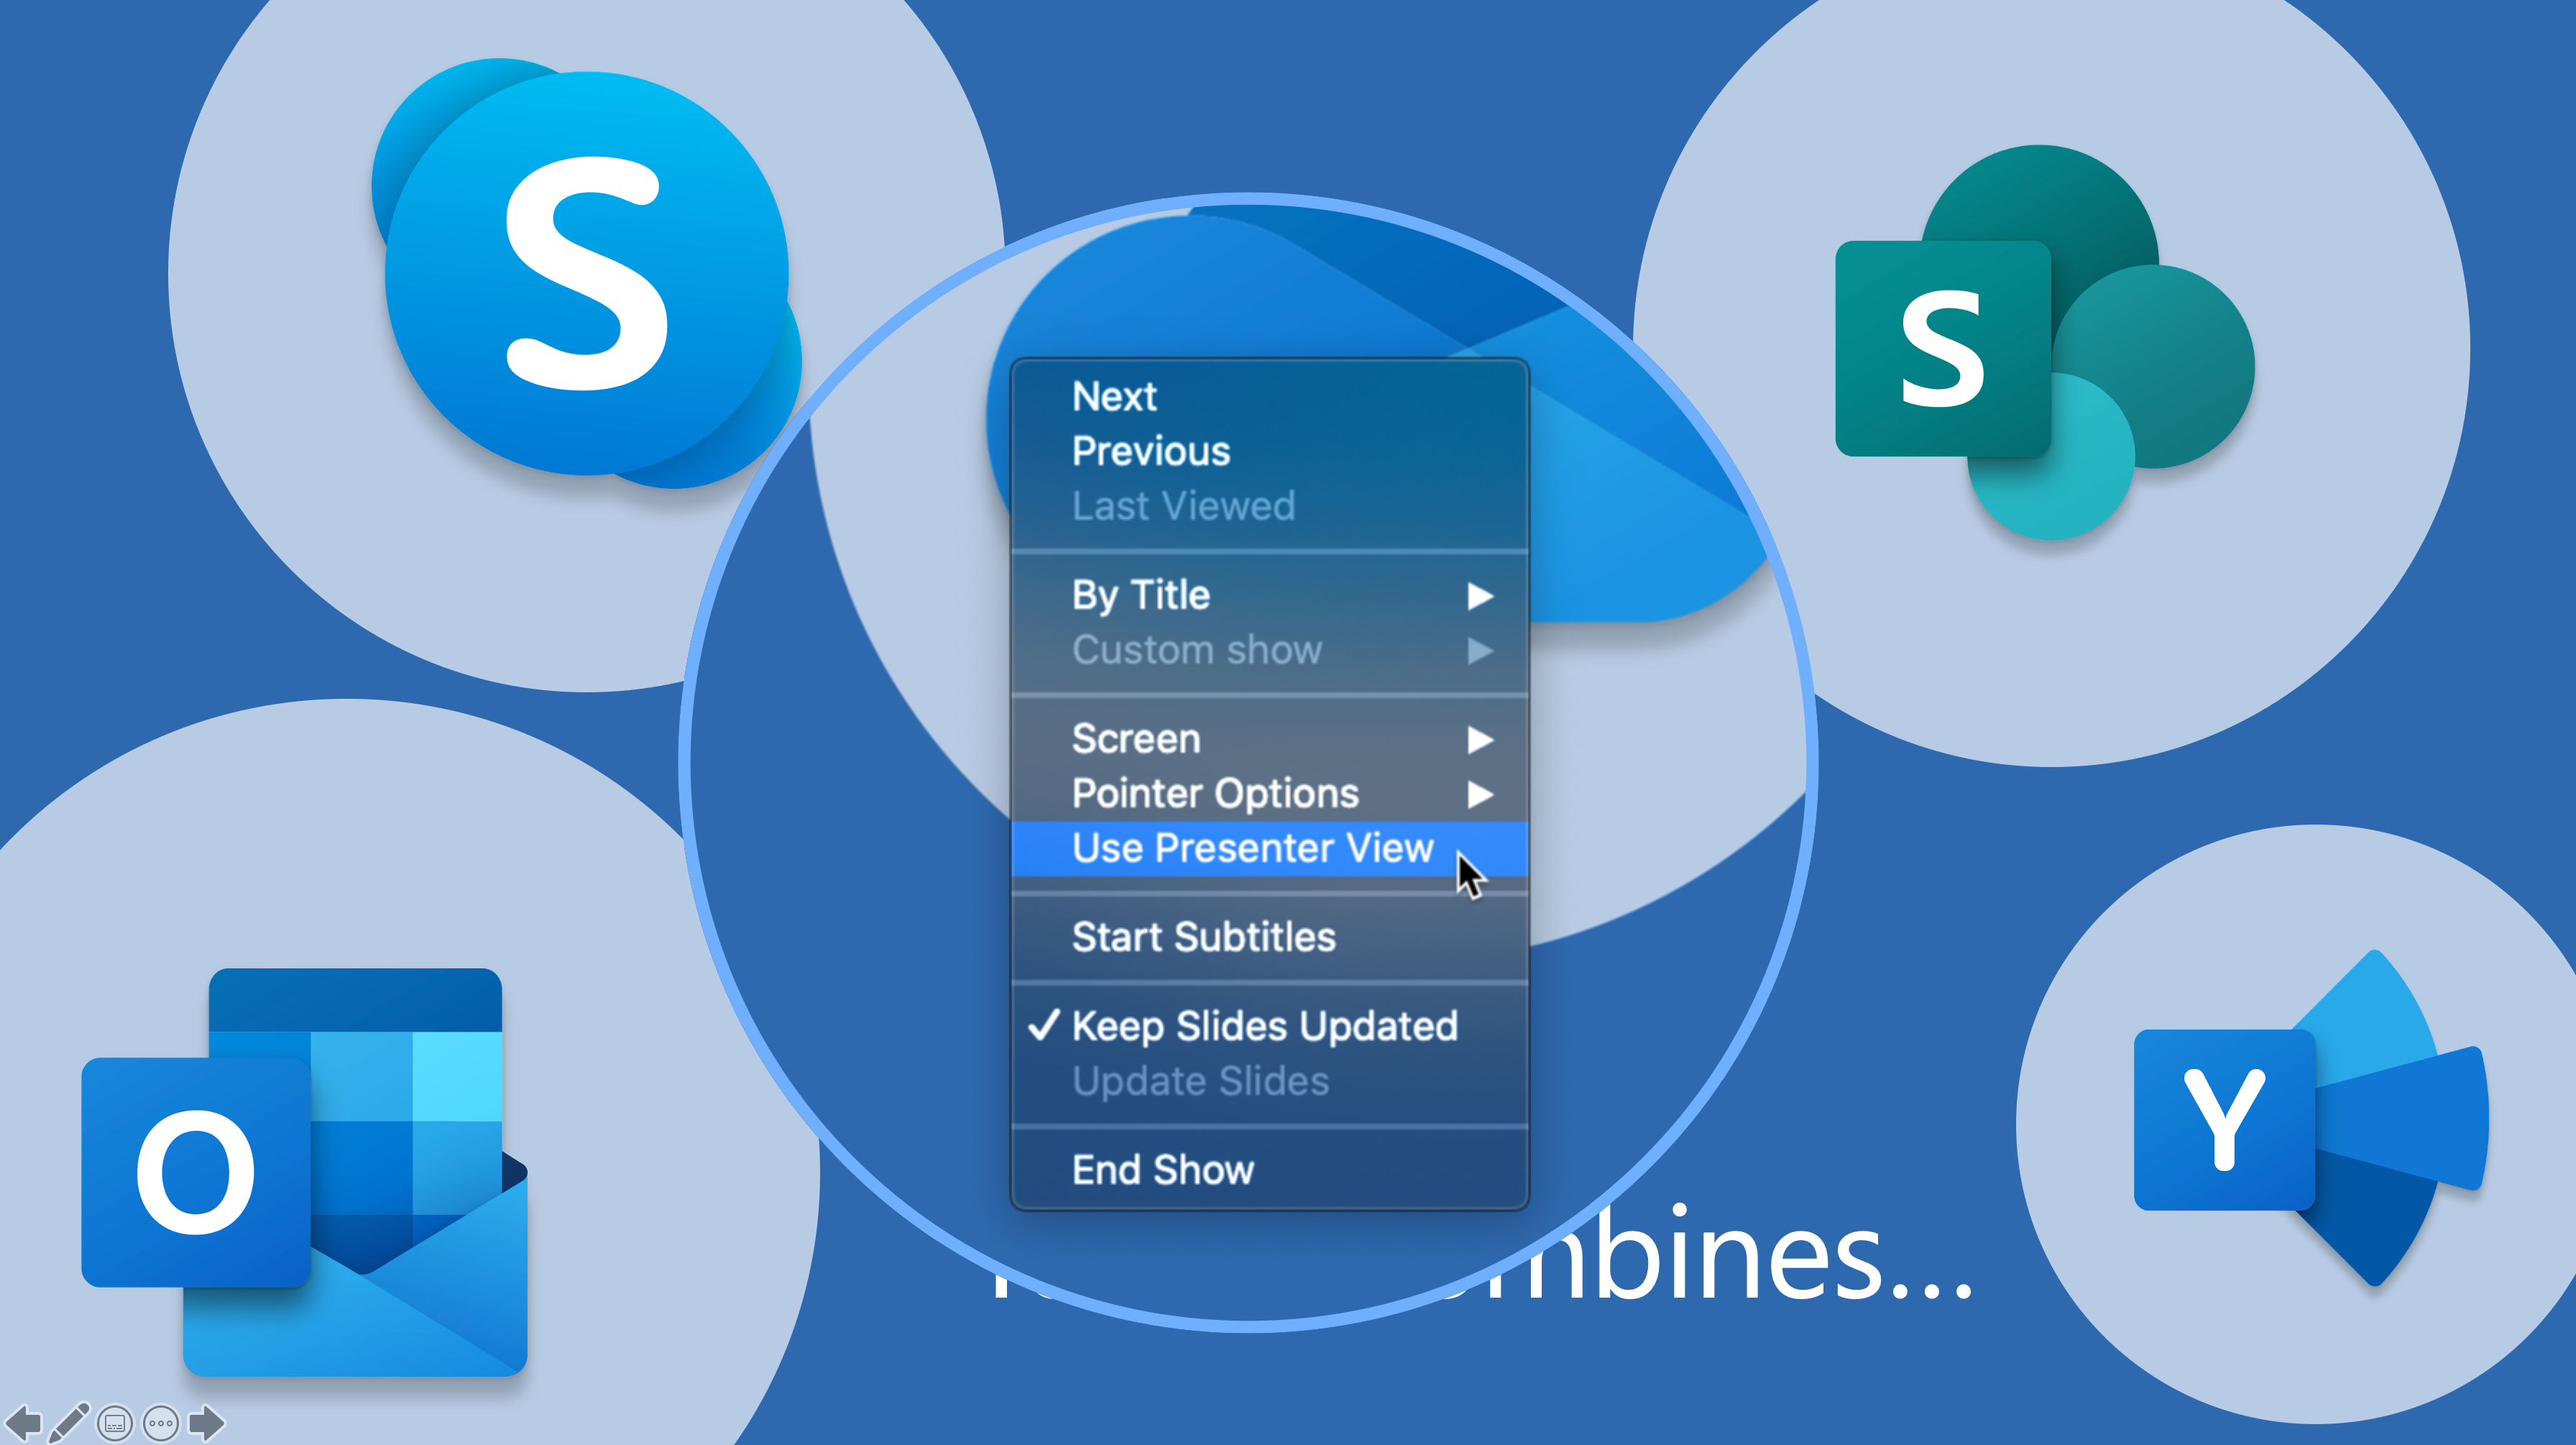Select the Next slide menu item
2576x1445 pixels.
1115,395
